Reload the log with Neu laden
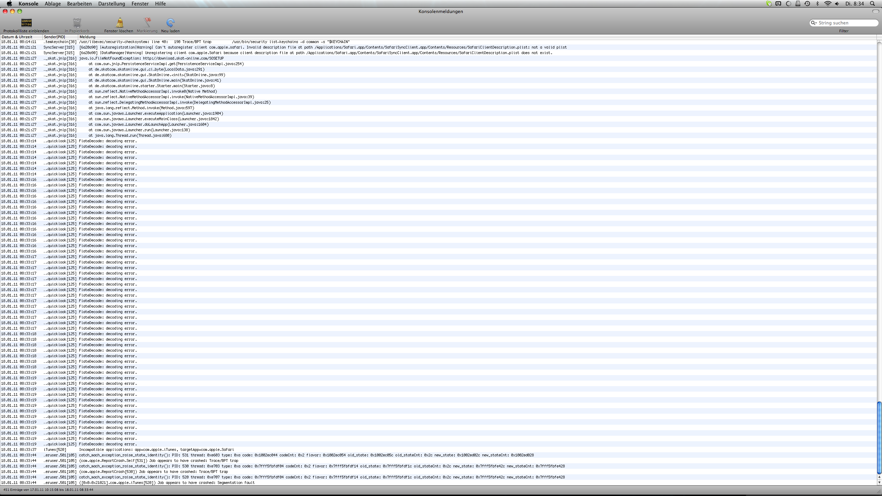 pyautogui.click(x=170, y=23)
